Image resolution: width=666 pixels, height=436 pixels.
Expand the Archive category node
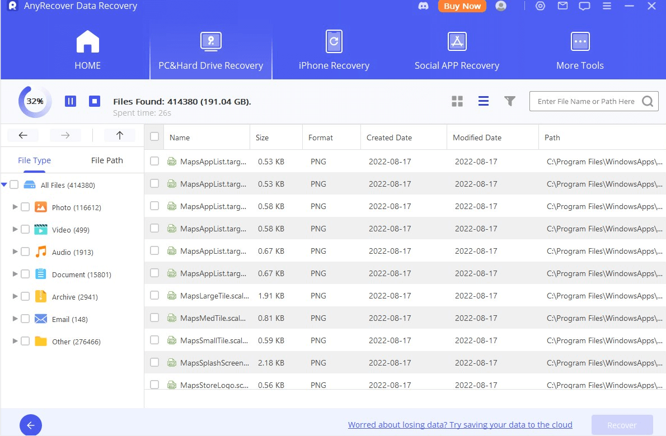15,296
